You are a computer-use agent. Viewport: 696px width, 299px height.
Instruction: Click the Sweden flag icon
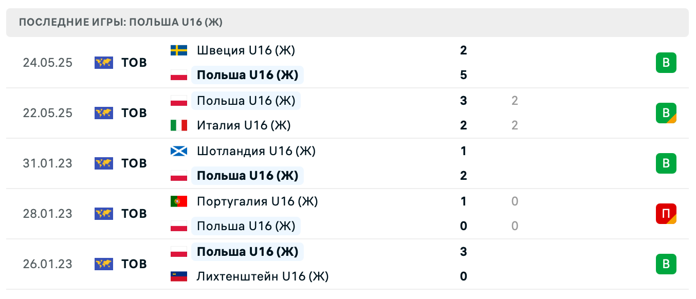click(178, 50)
